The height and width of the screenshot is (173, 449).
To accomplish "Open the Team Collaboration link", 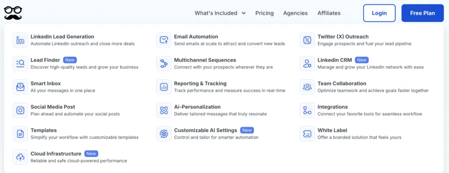I will coord(342,84).
